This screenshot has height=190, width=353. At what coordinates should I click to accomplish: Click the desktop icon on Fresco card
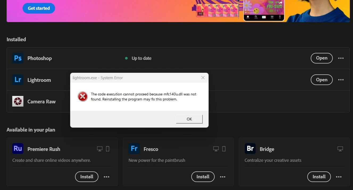point(216,149)
